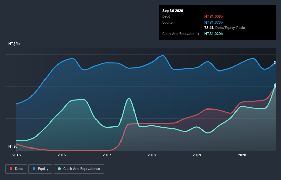Click the Sep 30 2020 tooltip date
Screen dimensions: 281x180
(x=173, y=11)
